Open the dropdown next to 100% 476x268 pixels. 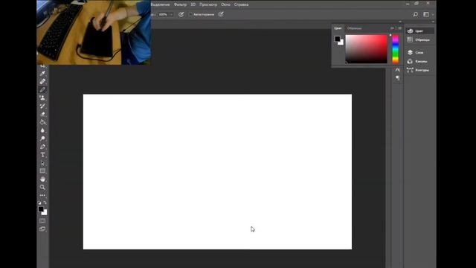[x=171, y=14]
